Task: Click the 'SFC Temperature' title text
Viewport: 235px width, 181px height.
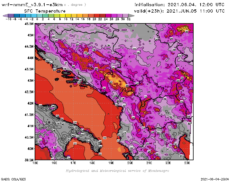Action: [45, 11]
